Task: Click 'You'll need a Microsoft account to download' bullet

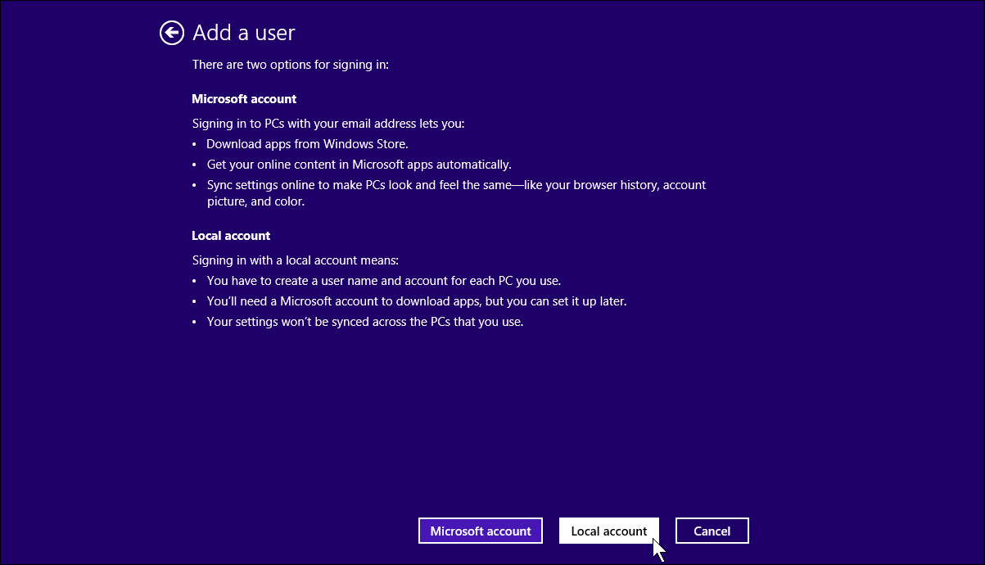Action: coord(417,301)
